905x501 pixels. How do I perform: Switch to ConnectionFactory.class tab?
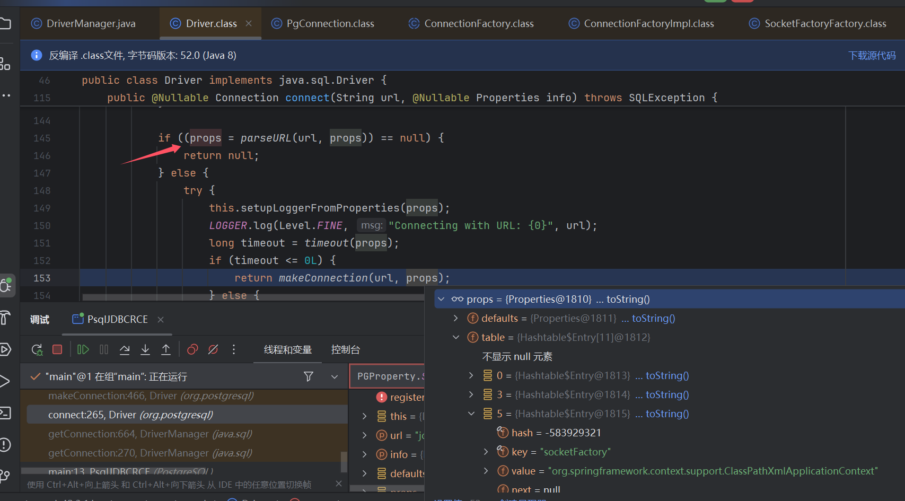[471, 23]
